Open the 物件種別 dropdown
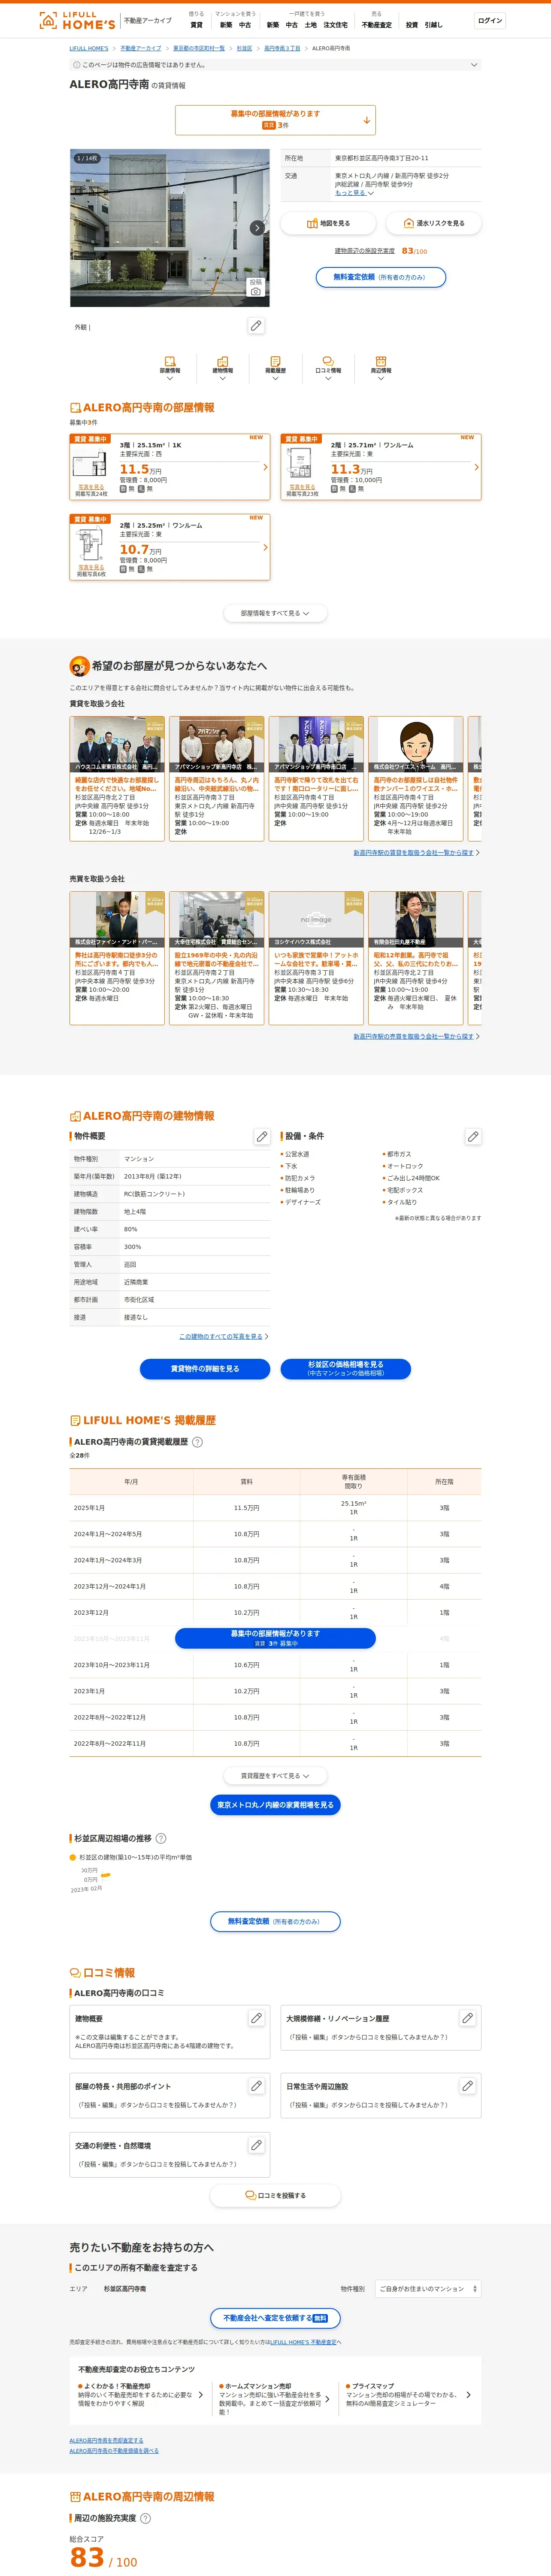The image size is (551, 2576). pos(428,2289)
